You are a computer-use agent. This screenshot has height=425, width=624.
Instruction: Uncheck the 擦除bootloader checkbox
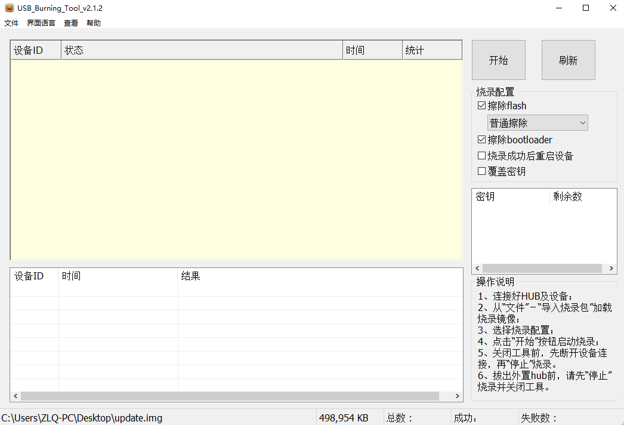tap(482, 140)
